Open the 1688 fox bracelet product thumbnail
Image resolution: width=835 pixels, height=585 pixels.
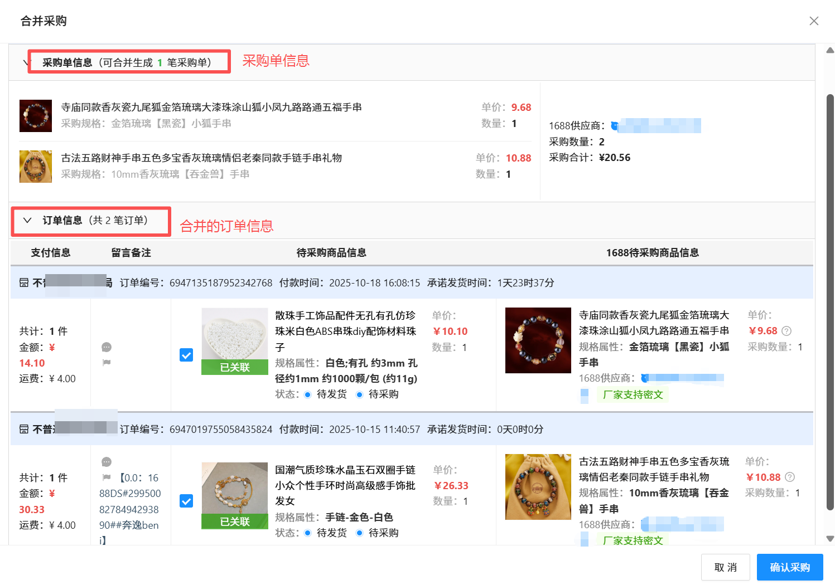click(538, 340)
